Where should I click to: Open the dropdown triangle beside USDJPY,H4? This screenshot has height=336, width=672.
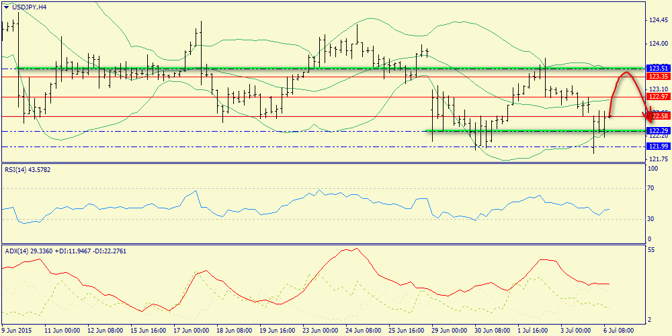click(x=7, y=7)
